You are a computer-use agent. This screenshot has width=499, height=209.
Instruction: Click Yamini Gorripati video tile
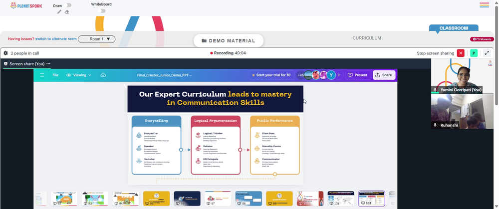pyautogui.click(x=462, y=76)
